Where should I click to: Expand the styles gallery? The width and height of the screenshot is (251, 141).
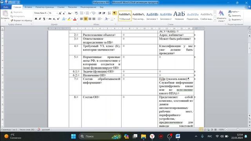tap(215, 20)
